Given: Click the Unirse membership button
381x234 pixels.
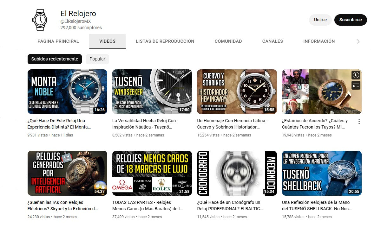Looking at the screenshot, I should (320, 20).
